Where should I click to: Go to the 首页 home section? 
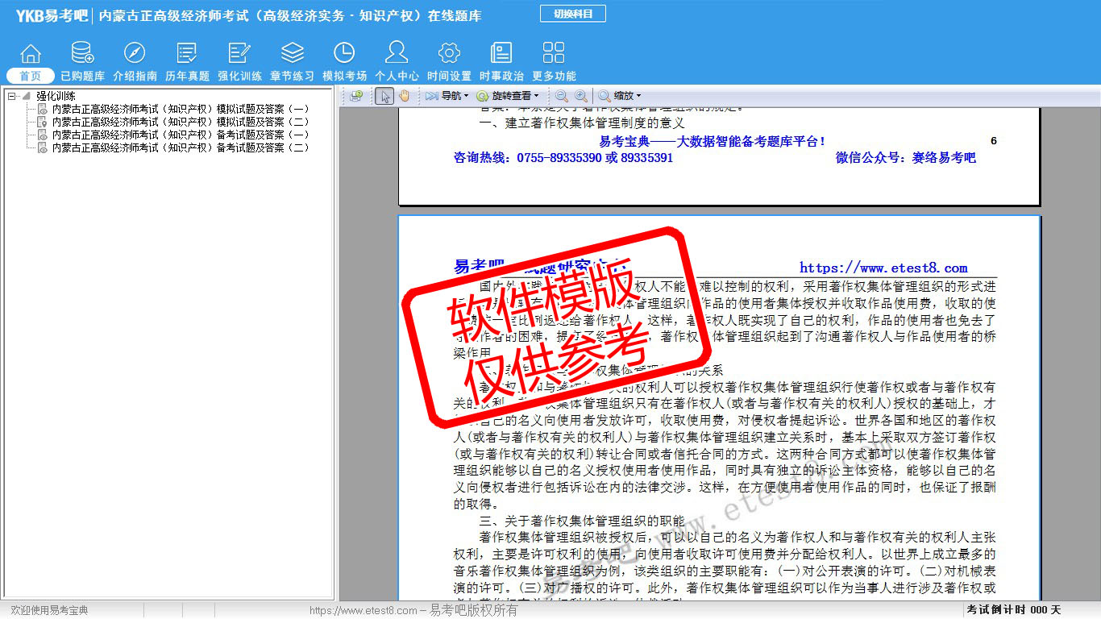31,64
